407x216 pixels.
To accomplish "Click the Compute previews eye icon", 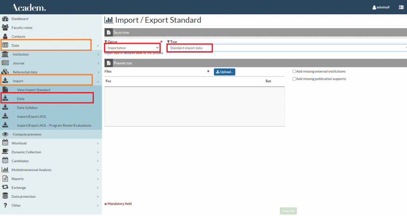I will 5,134.
